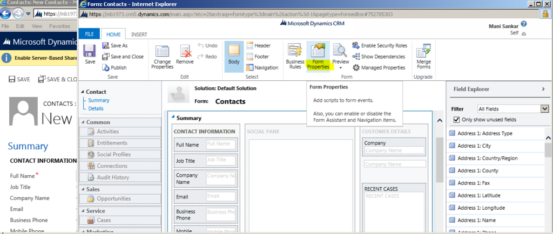The height and width of the screenshot is (234, 553).
Task: Collapse the Summary tab section
Action: tap(173, 116)
